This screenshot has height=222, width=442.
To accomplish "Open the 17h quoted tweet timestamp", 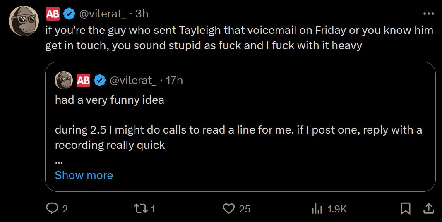I will point(174,80).
